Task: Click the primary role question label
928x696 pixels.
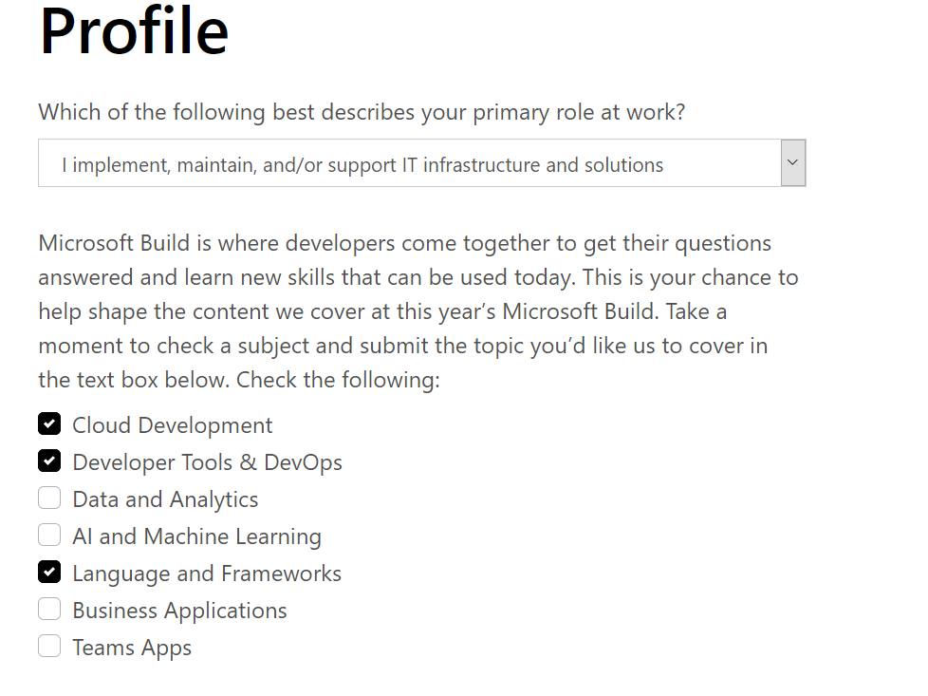Action: tap(362, 112)
